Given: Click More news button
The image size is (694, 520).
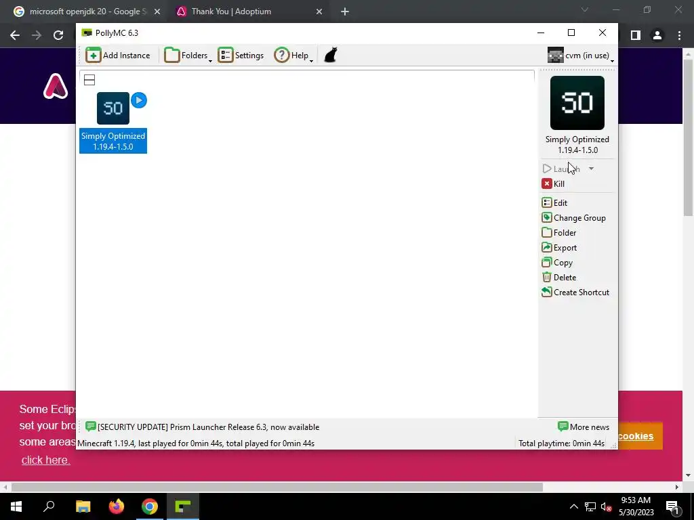Looking at the screenshot, I should pyautogui.click(x=584, y=427).
